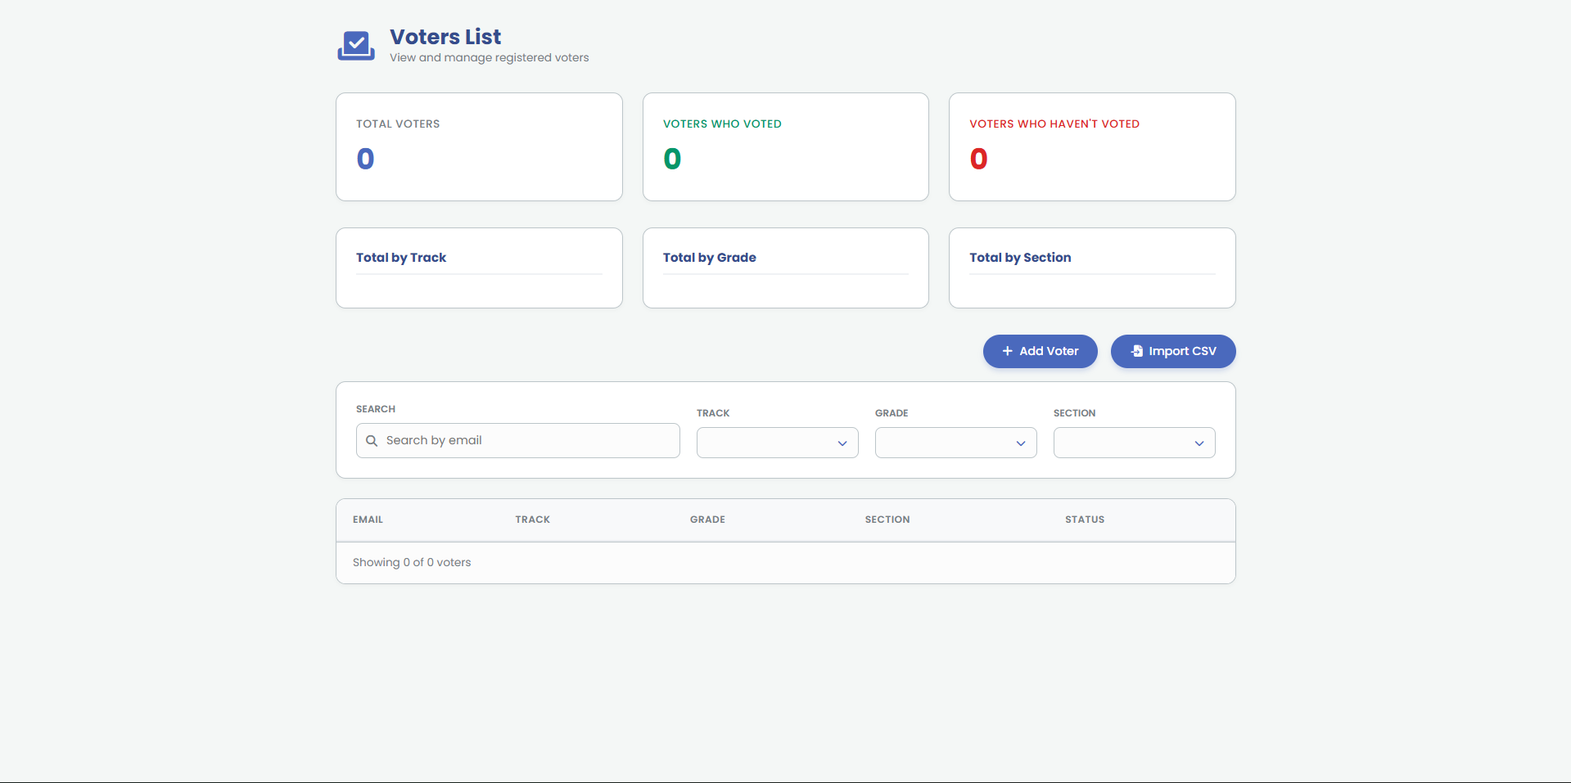Select the Total Voters stat card
Viewport: 1571px width, 783px height.
click(479, 146)
